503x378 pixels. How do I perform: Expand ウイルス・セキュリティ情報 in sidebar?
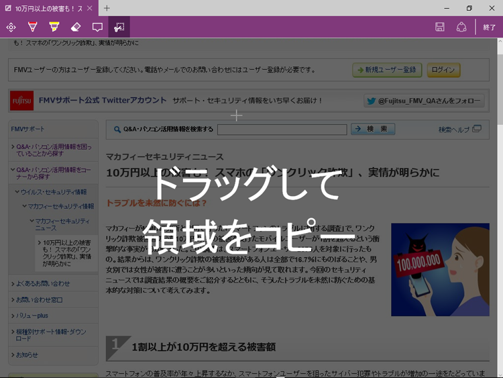54,192
